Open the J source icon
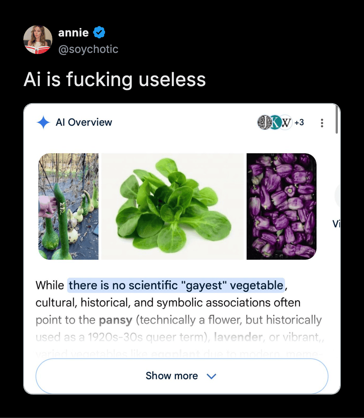Screen dimensions: 364x418 (x=264, y=123)
